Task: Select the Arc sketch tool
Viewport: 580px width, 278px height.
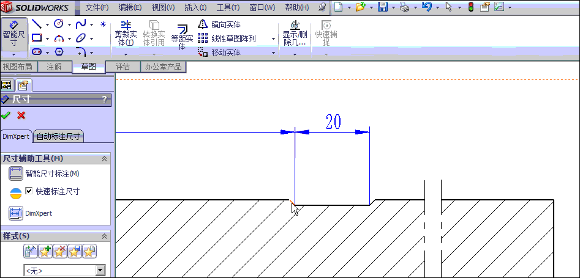Action: (59, 38)
